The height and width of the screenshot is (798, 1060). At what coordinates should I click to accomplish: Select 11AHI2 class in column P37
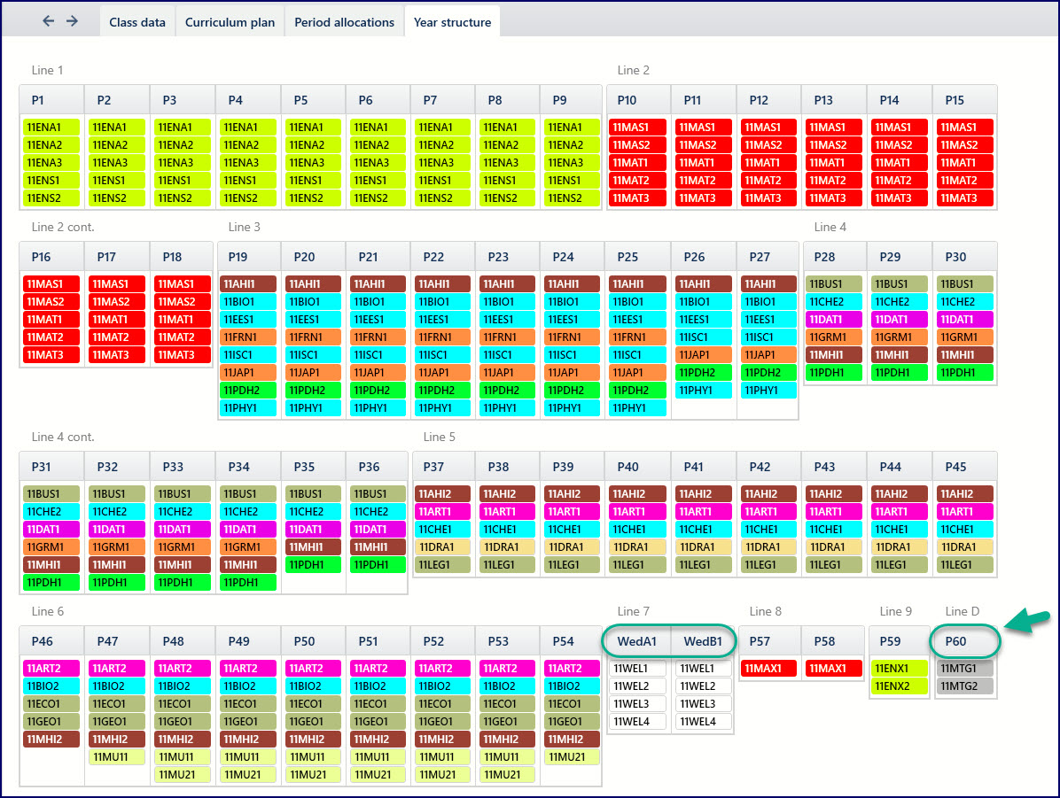pyautogui.click(x=443, y=494)
